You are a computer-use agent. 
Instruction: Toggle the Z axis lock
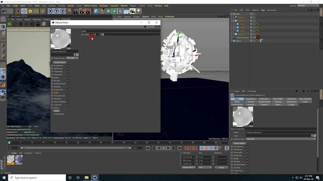coord(63,11)
